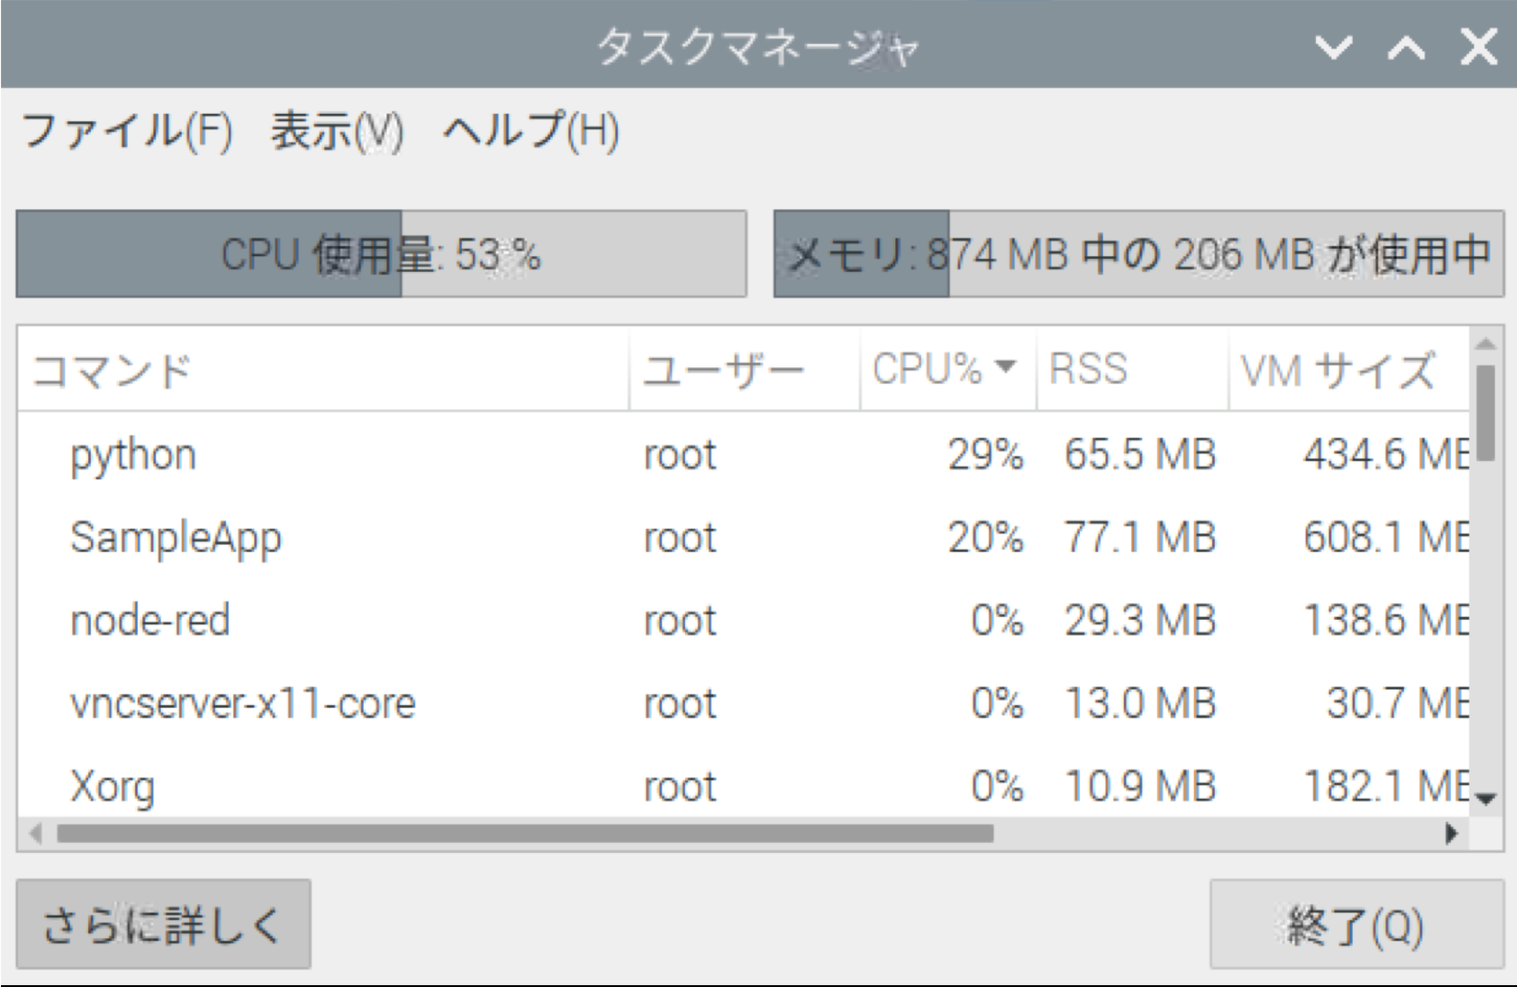Select the node-red process row
Viewport: 1517px width, 987px height.
point(367,620)
